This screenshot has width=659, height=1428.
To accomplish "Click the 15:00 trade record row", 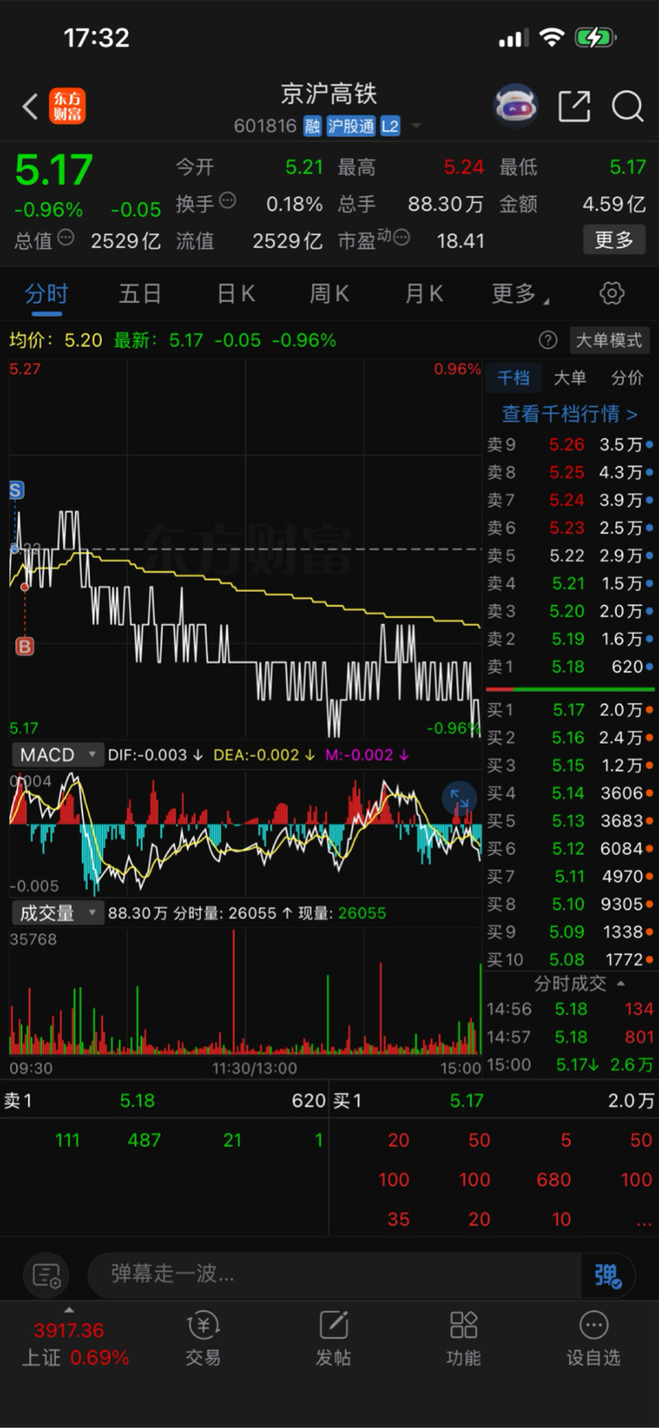I will 571,1065.
